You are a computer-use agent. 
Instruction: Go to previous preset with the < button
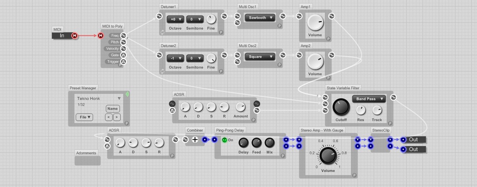coord(108,117)
